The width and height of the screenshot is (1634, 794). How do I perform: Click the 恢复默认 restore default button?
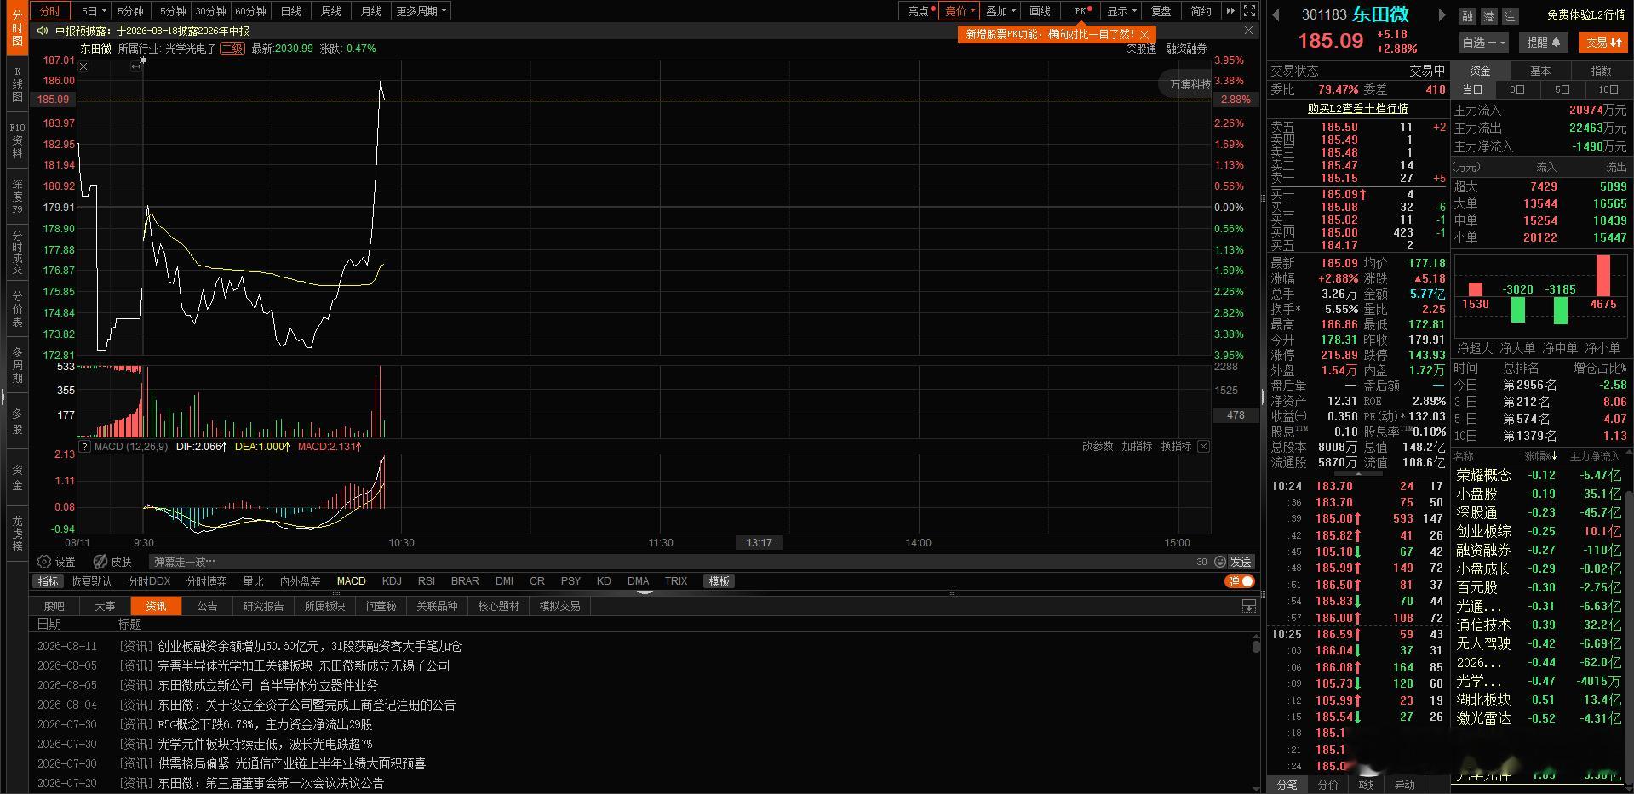(91, 581)
